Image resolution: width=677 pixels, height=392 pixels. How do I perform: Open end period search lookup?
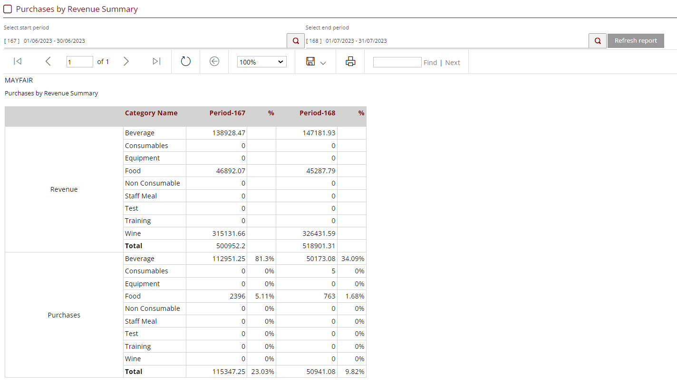click(598, 41)
